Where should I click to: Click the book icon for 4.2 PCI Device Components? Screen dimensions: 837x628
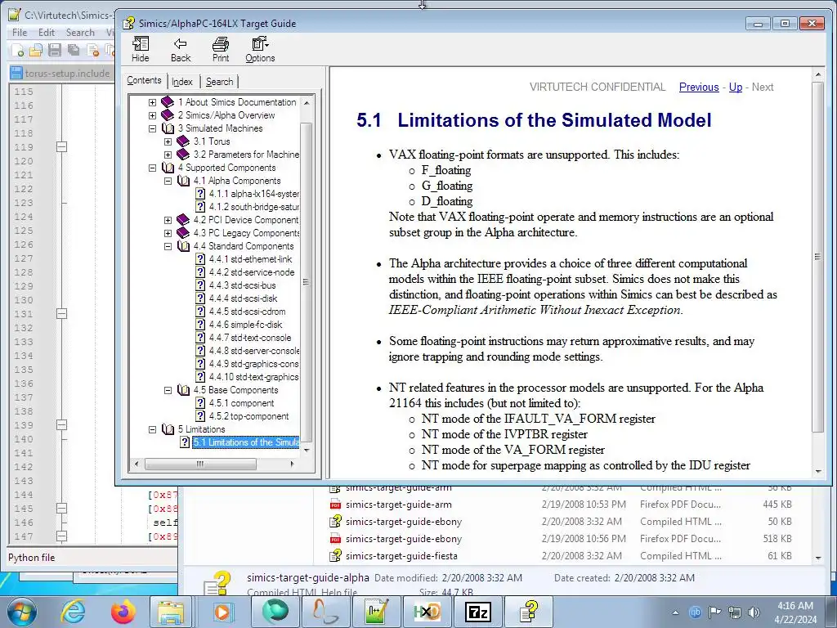[183, 219]
